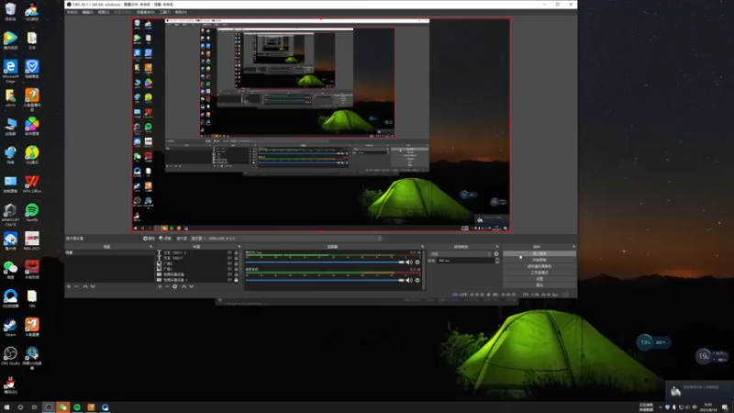Select the scene entry in Scenes list
Screen dimensions: 734x413
[109, 253]
